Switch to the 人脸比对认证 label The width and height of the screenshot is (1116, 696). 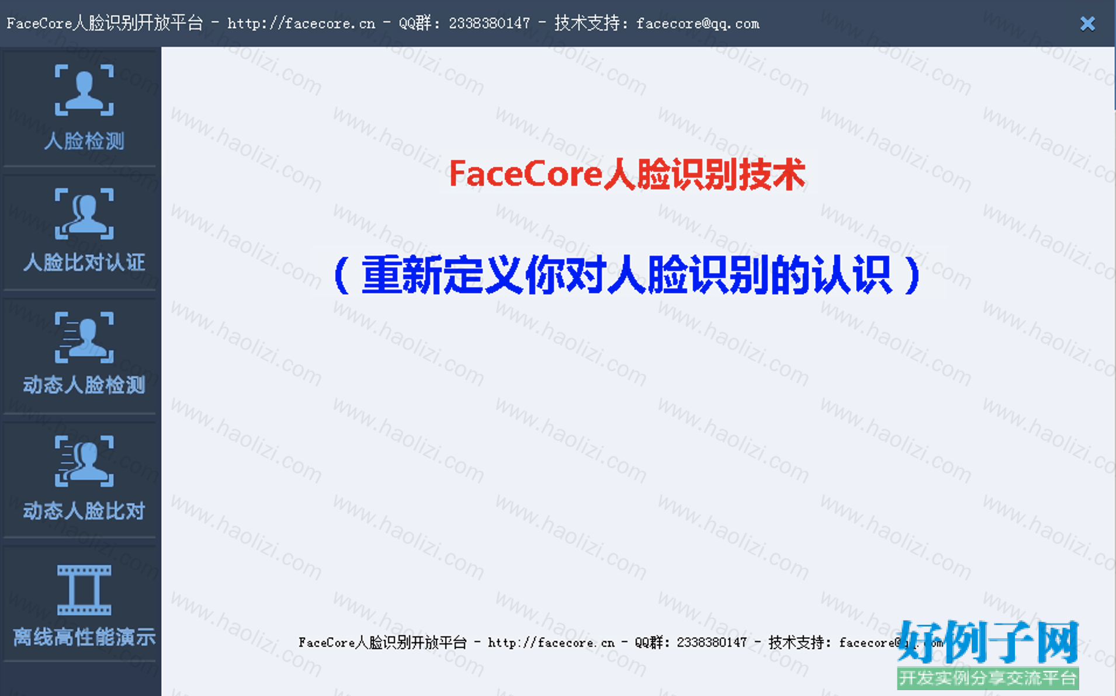84,262
